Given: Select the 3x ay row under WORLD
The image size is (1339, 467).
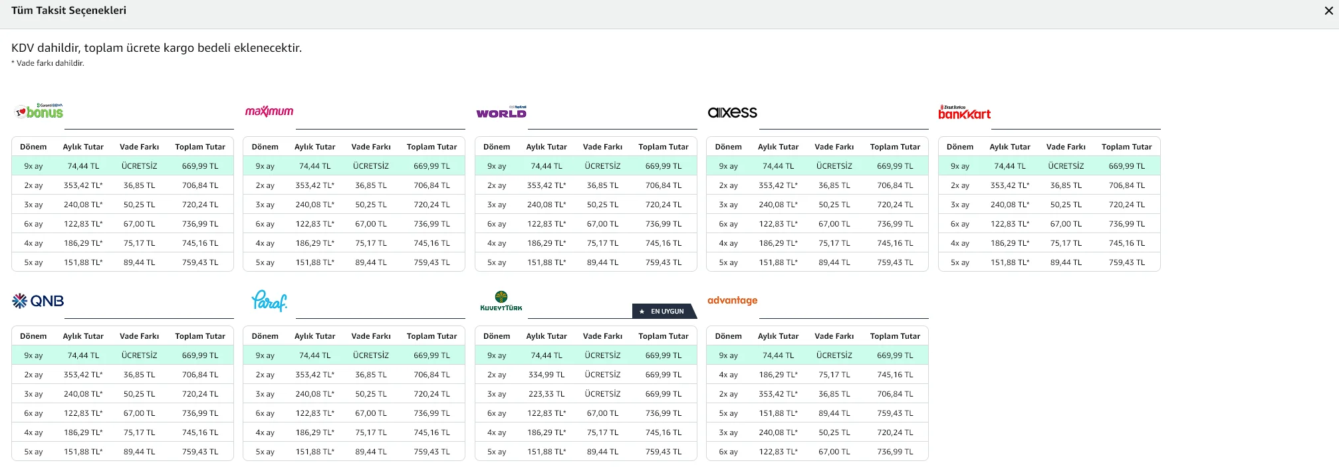Looking at the screenshot, I should tap(586, 205).
